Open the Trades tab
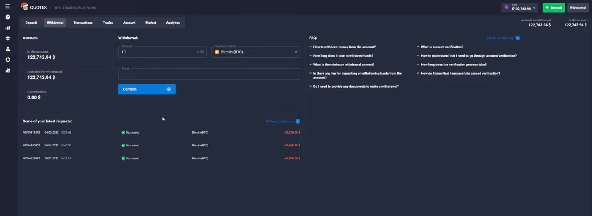Viewport: 592px width, 216px height. point(108,23)
